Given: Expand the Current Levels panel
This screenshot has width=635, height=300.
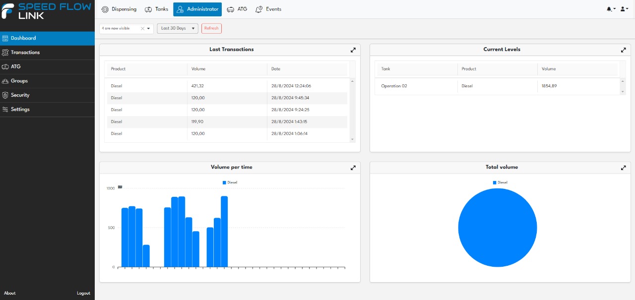Looking at the screenshot, I should 623,50.
